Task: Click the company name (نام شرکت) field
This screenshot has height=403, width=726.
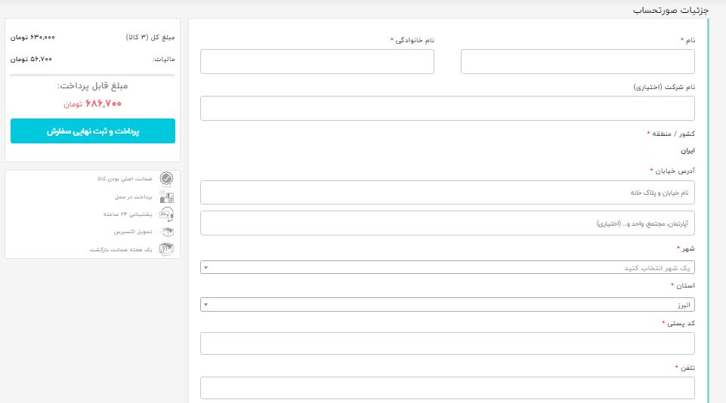Action: tap(447, 108)
